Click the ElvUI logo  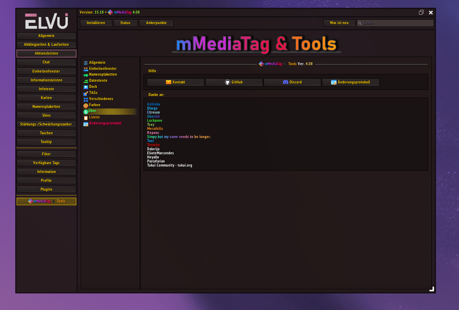pyautogui.click(x=46, y=21)
